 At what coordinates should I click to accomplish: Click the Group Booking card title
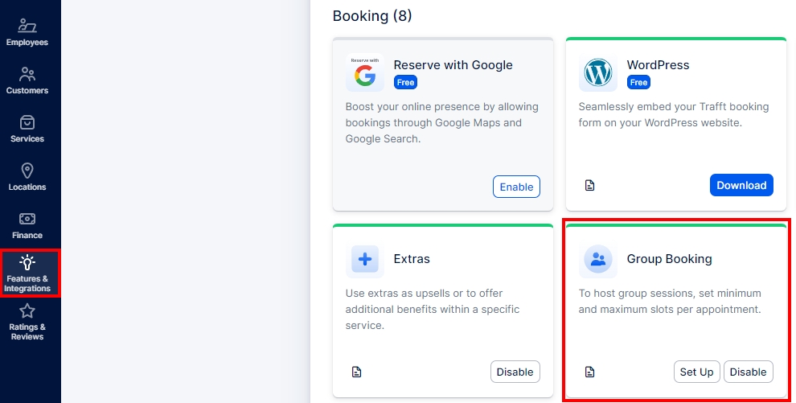(x=669, y=259)
